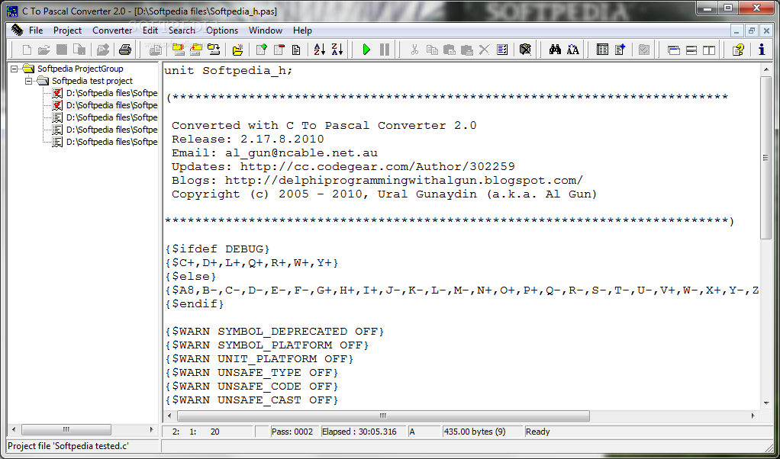
Task: Click the project tree horizontal scrollbar right arrow
Action: tap(152, 430)
